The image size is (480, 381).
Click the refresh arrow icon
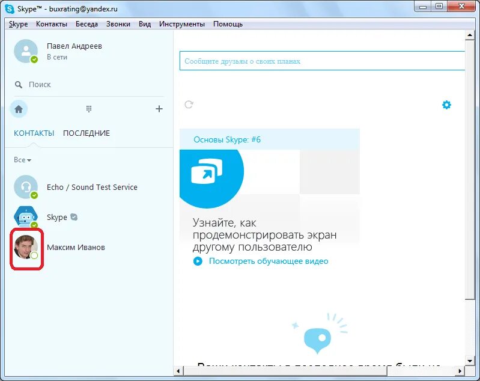pyautogui.click(x=189, y=105)
